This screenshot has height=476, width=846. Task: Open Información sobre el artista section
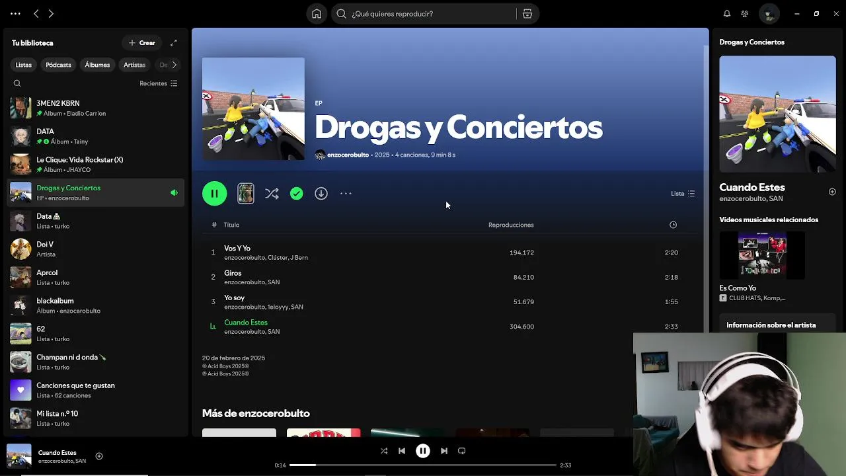tap(771, 325)
